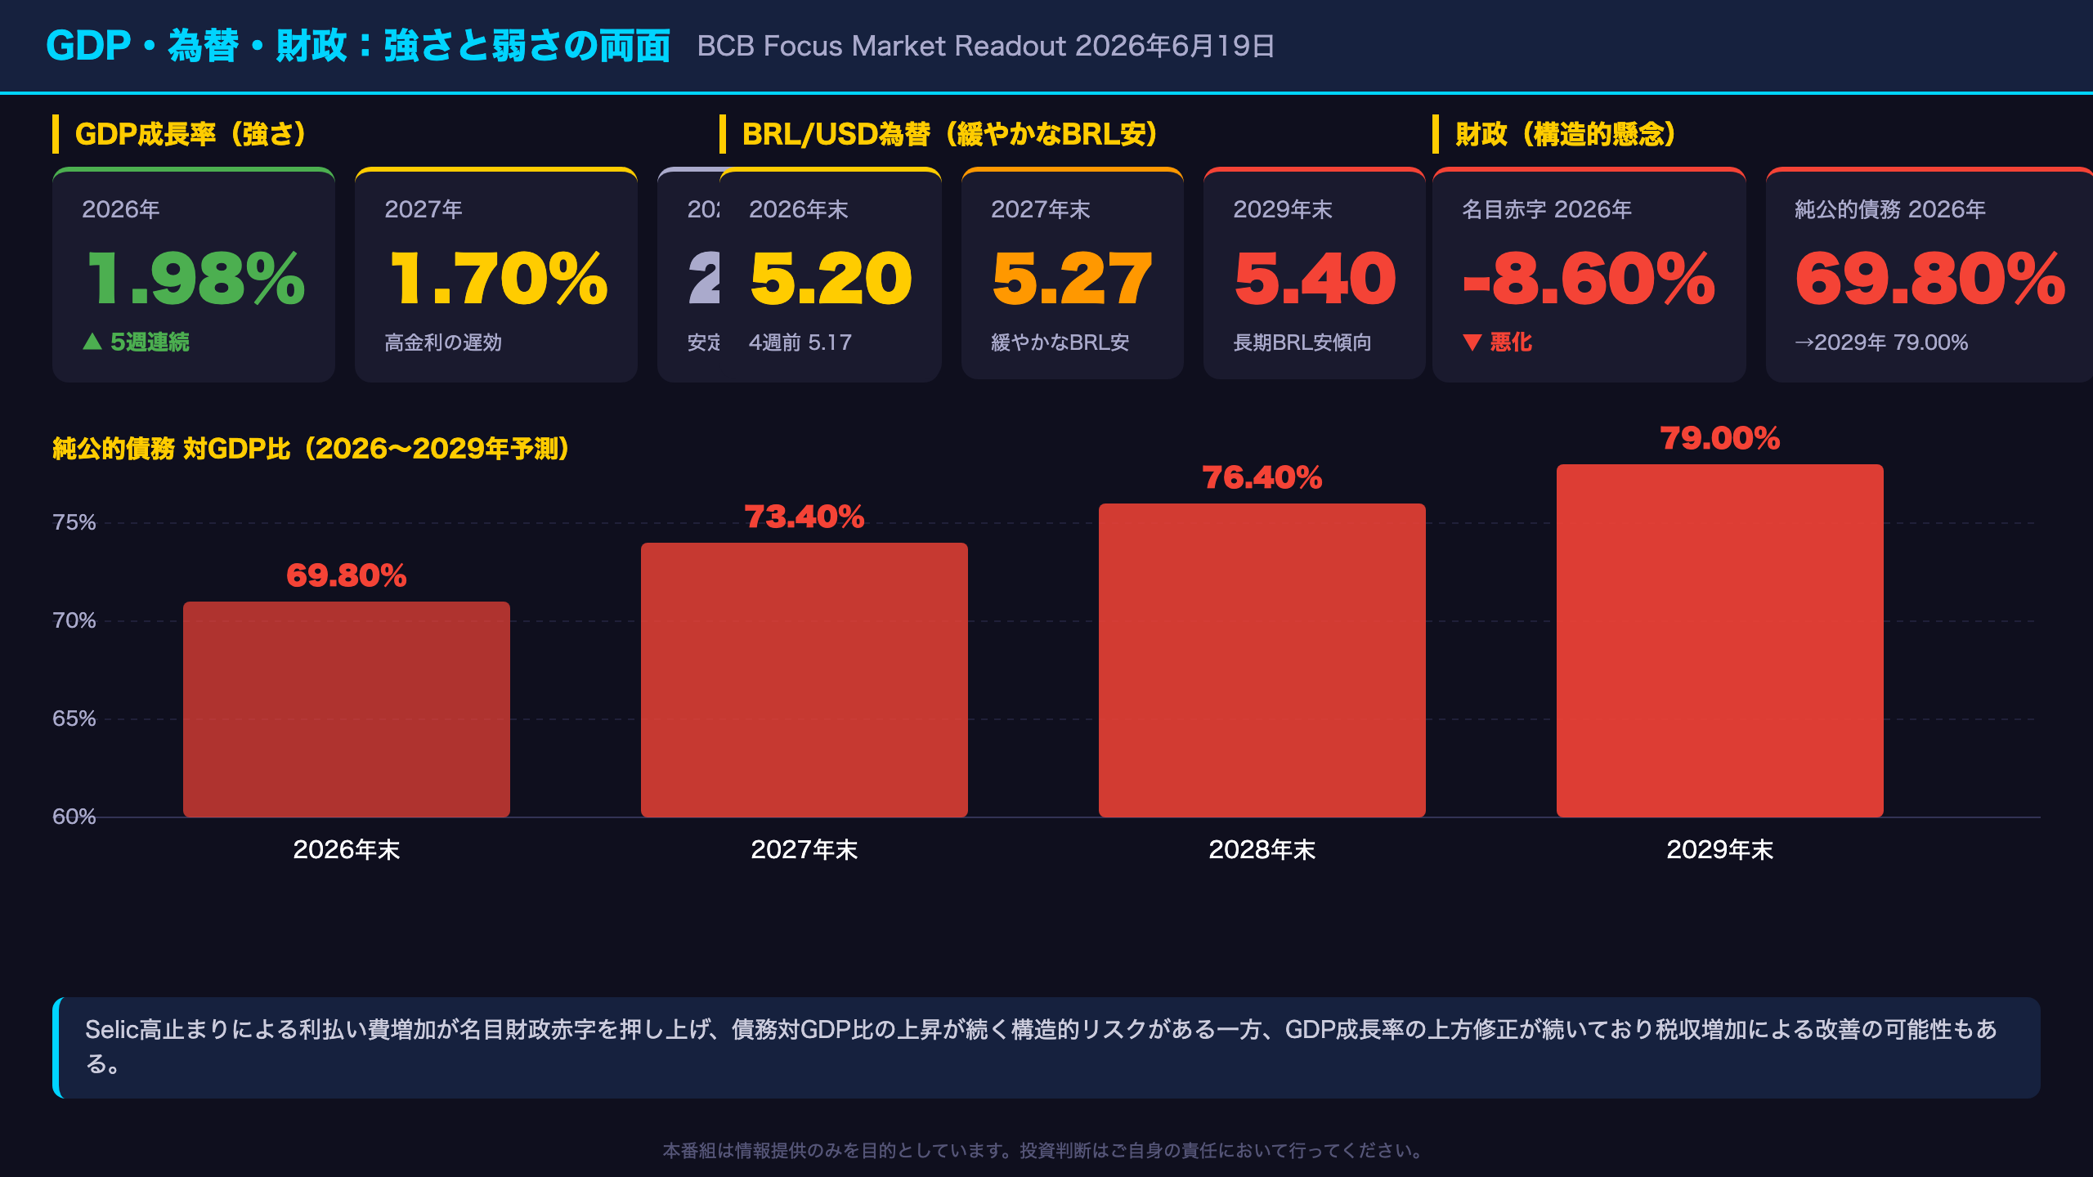Click the 2027年末 x-axis label
The width and height of the screenshot is (2093, 1177).
pos(804,850)
